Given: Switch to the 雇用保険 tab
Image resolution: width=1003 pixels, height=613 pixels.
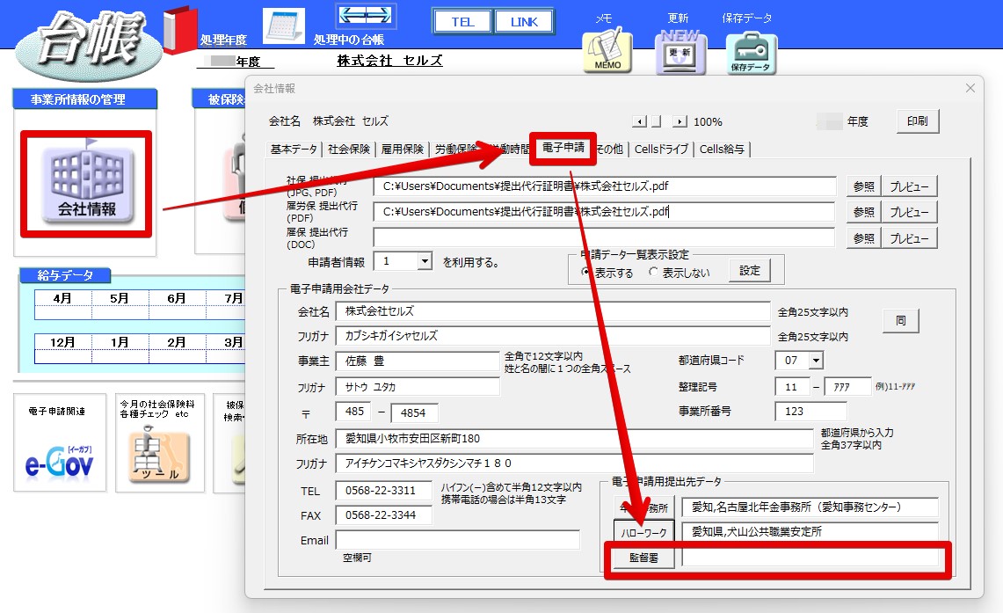Looking at the screenshot, I should [403, 150].
